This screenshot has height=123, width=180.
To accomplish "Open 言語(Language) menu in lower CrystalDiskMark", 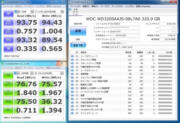I will (x=53, y=68).
